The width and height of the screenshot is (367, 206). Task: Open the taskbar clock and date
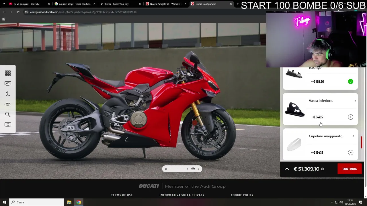point(350,202)
